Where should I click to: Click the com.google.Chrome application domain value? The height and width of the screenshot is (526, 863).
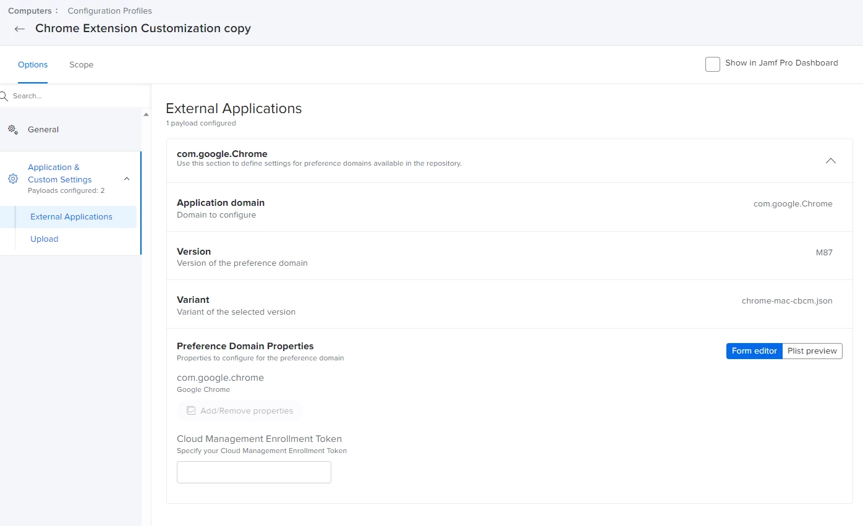click(x=793, y=204)
